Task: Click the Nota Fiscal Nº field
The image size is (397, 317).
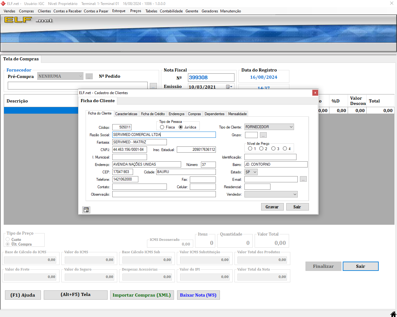Action: click(211, 77)
